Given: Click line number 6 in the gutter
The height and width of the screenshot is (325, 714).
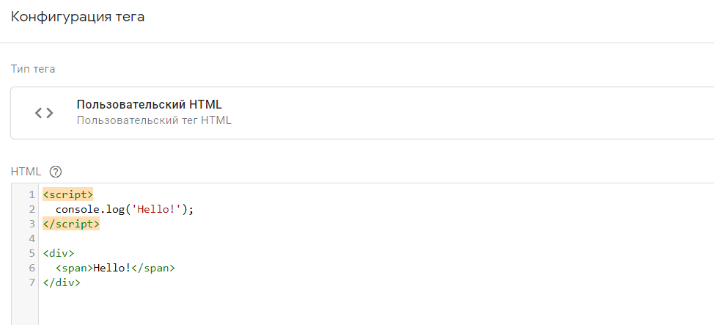Looking at the screenshot, I should 32,268.
